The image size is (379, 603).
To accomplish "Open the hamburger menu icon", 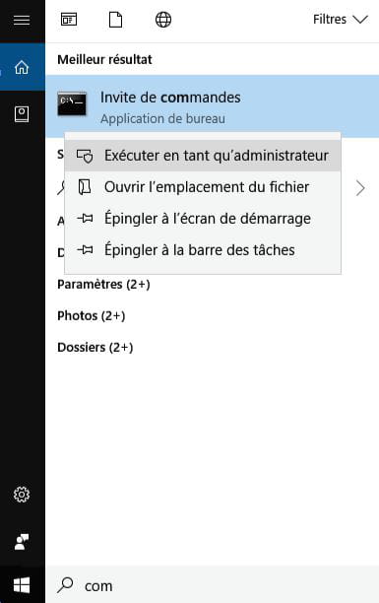I will [x=22, y=20].
